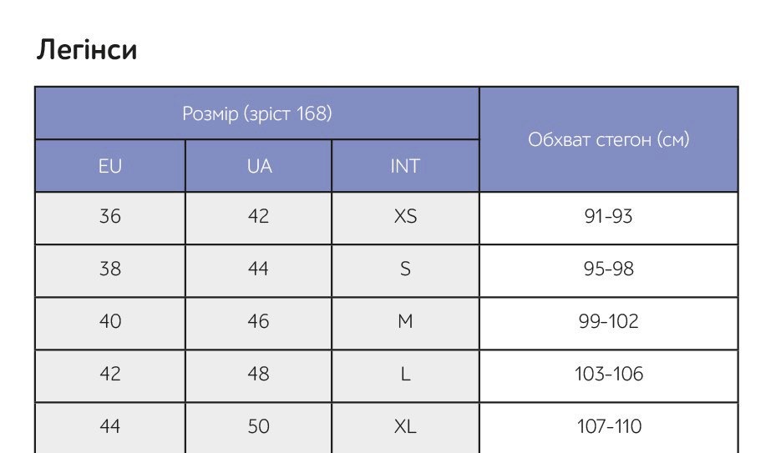
Task: Click the Розмір (зріст 168) header cell
Action: click(x=256, y=113)
